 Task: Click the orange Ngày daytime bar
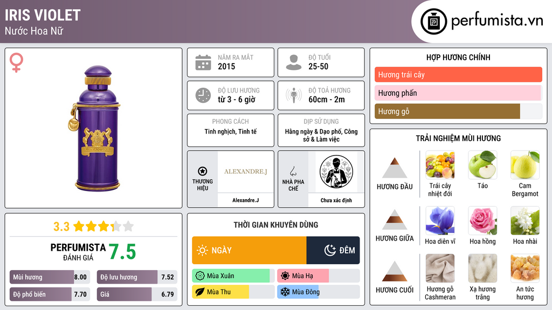click(x=249, y=250)
